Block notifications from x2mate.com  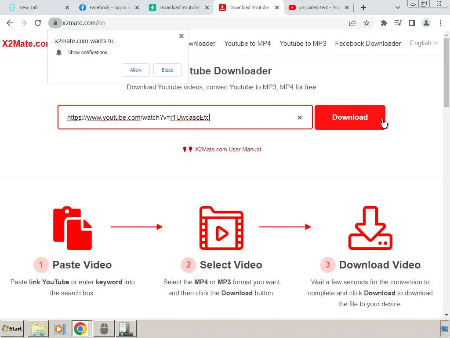(x=167, y=70)
